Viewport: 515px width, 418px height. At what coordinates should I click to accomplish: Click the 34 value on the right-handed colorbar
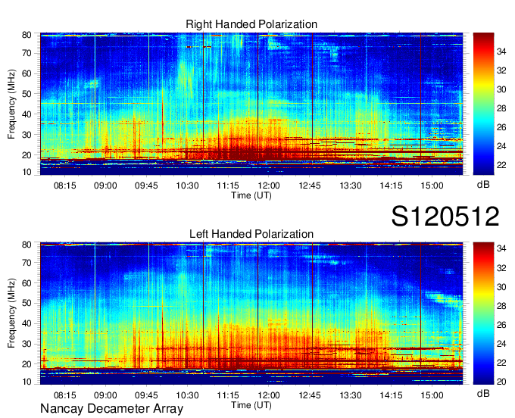[501, 51]
